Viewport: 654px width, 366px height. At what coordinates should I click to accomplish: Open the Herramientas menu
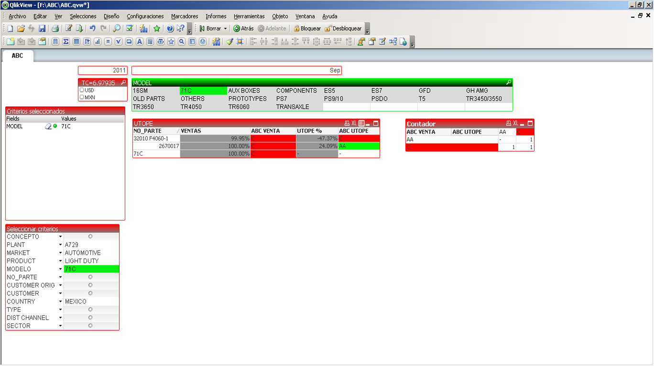pyautogui.click(x=249, y=16)
